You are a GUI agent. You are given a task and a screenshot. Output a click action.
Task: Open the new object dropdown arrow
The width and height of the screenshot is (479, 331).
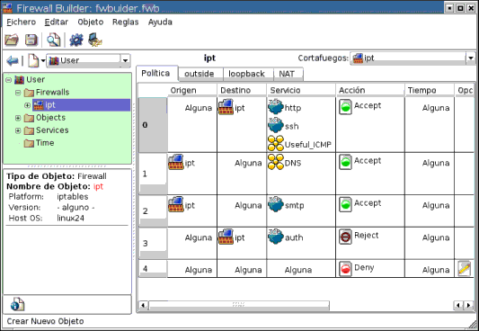[x=43, y=60]
